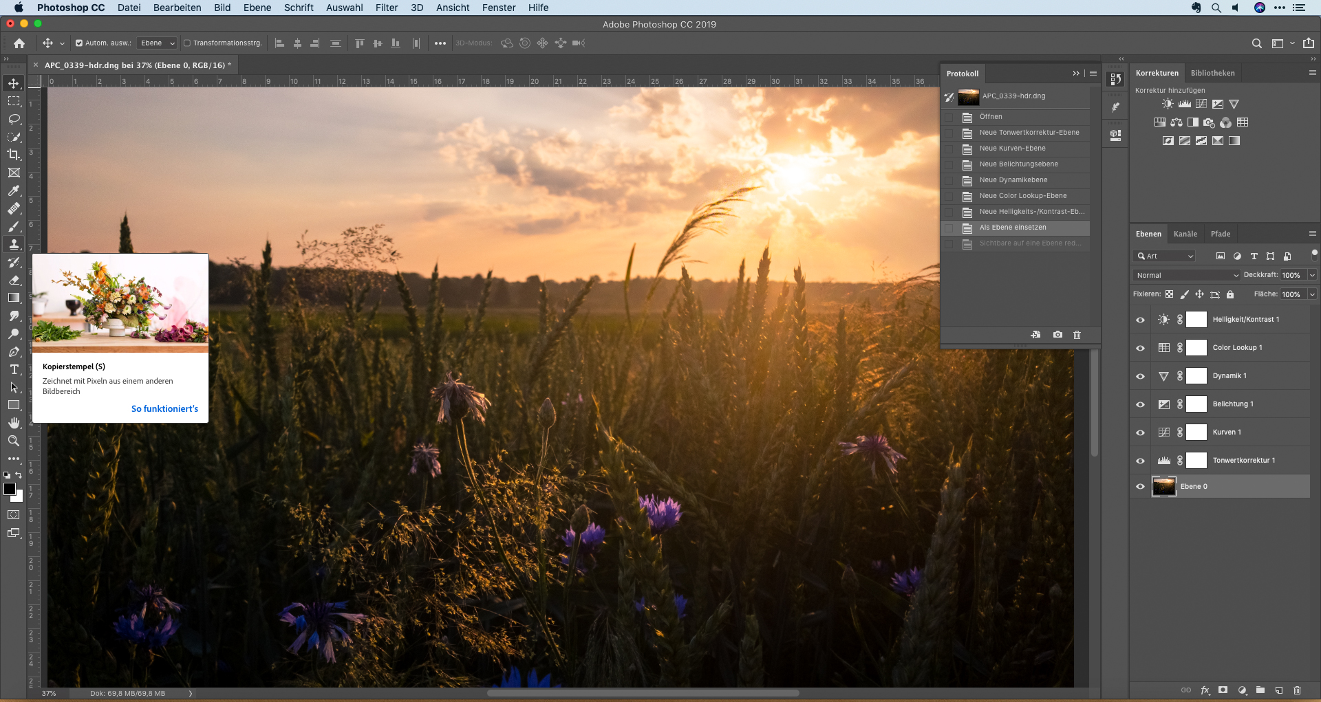Enable Transformationsstrg. checkbox

(186, 43)
